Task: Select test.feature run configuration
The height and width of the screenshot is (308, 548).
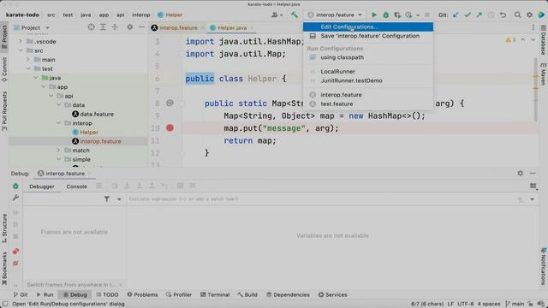Action: click(x=368, y=104)
